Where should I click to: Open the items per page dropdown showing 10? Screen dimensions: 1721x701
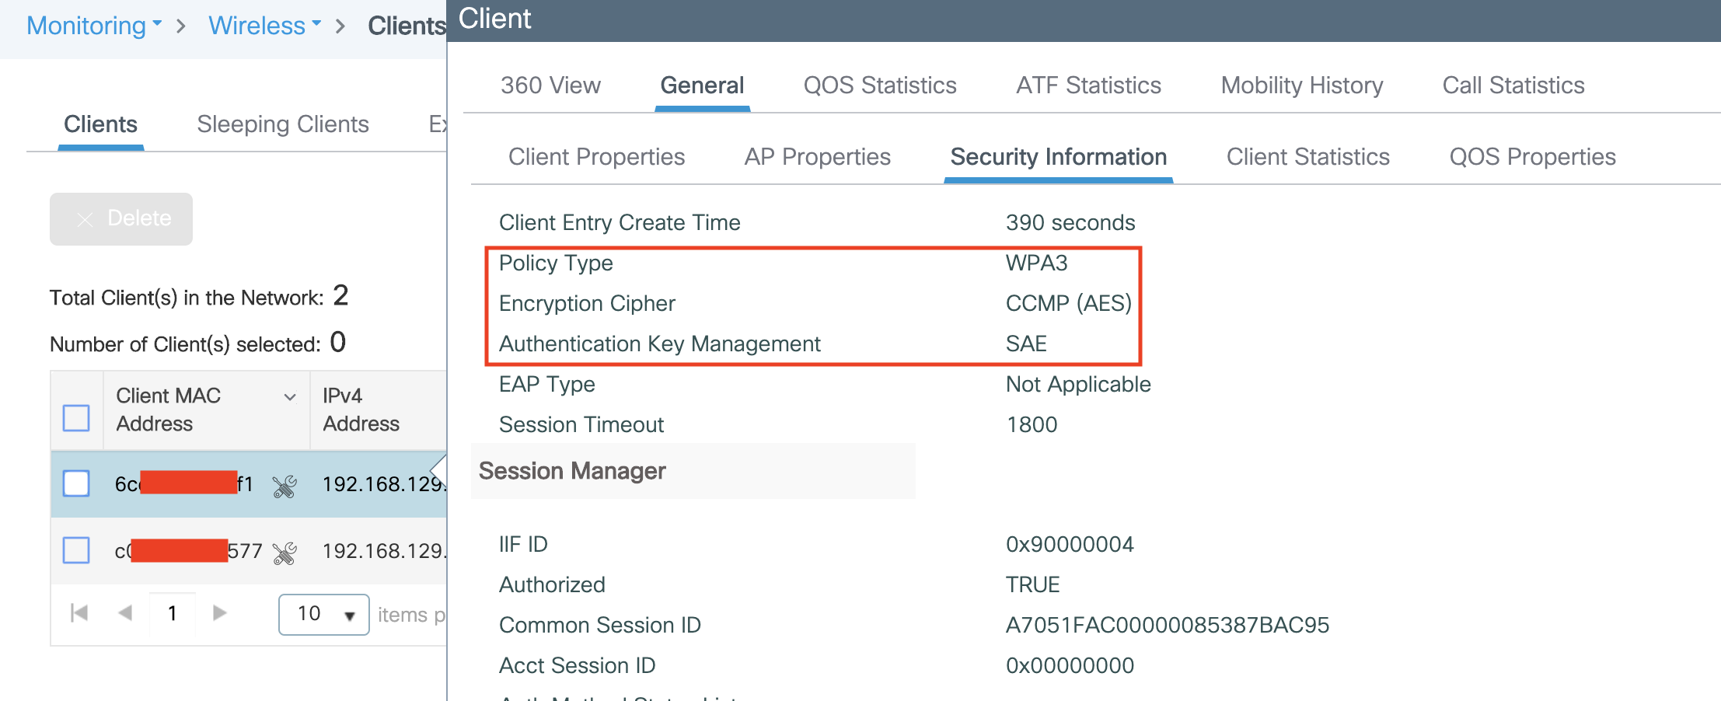[x=323, y=614]
